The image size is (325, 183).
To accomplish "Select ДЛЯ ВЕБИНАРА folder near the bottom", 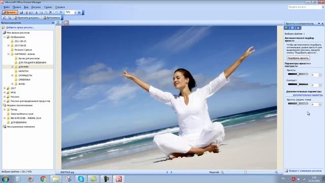I will (x=18, y=122).
